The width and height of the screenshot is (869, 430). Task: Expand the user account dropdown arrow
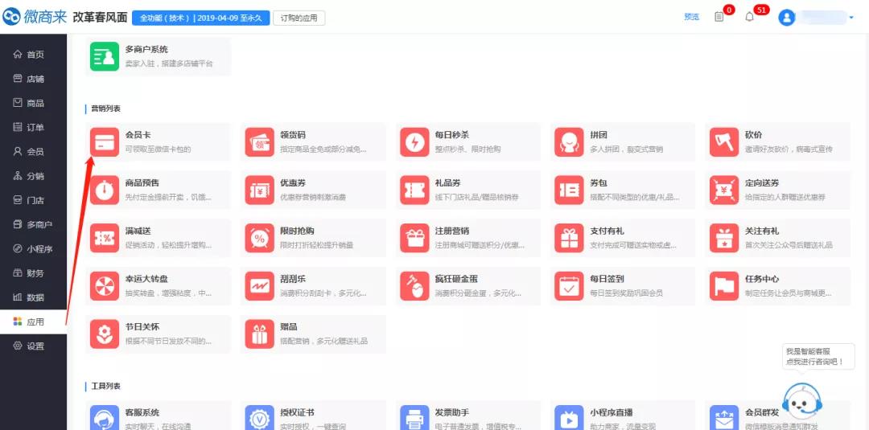(851, 18)
